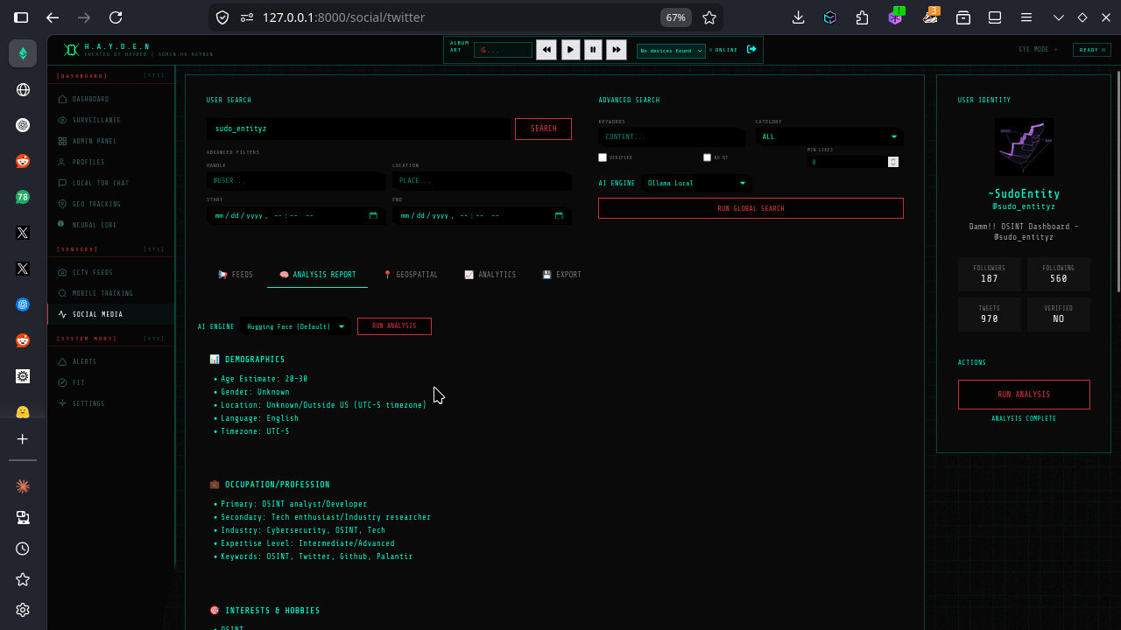Increment the Min Likes stepper
Screen dimensions: 1121x630
pos(893,158)
